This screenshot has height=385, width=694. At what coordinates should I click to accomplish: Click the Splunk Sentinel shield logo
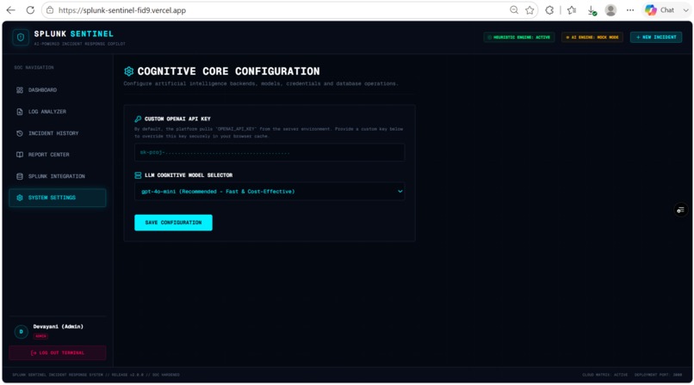coord(21,38)
